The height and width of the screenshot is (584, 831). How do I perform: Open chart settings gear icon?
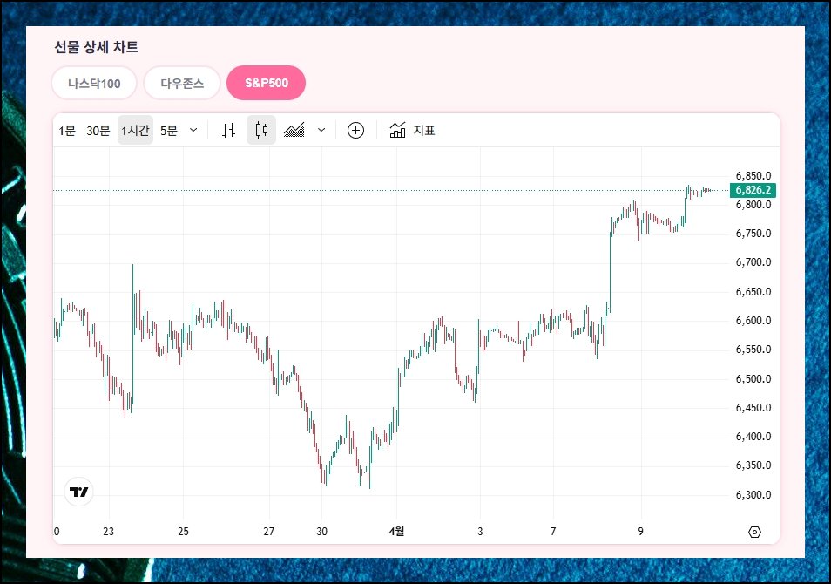754,532
